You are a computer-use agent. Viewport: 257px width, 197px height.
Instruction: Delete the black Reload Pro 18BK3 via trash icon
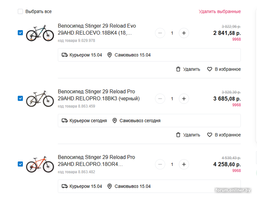(x=178, y=135)
